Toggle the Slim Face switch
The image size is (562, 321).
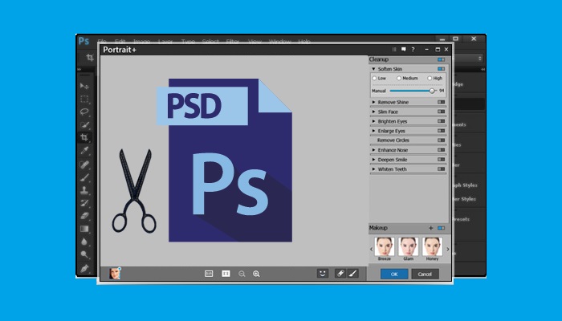tap(442, 112)
